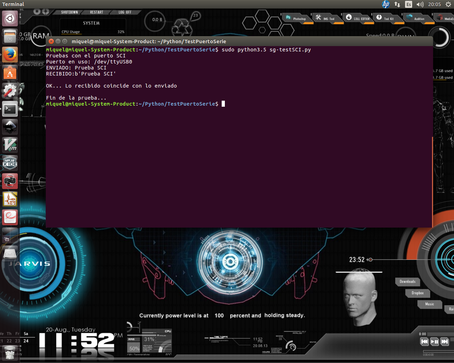Click the 'Puerto en uso: /dev/ttyUSB0' line
The image size is (454, 363).
pyautogui.click(x=89, y=62)
